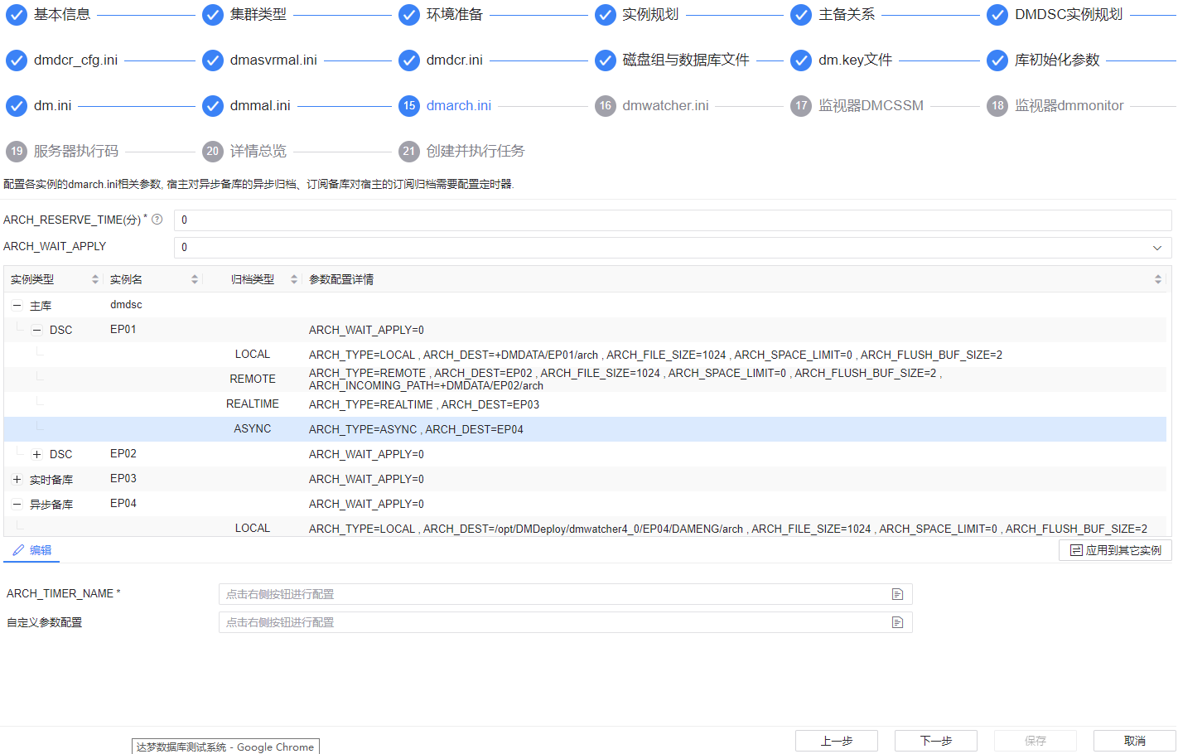1178x754 pixels.
Task: Click the 保存 button
Action: tap(1036, 741)
